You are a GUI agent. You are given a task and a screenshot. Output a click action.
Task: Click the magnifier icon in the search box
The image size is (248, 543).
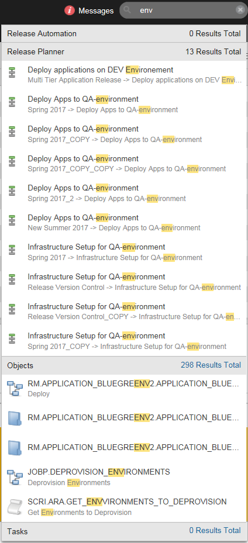point(127,11)
